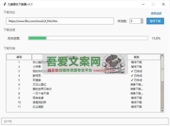The image size is (170, 126).
Task: Click the list scrollbar up arrow
Action: click(162, 55)
